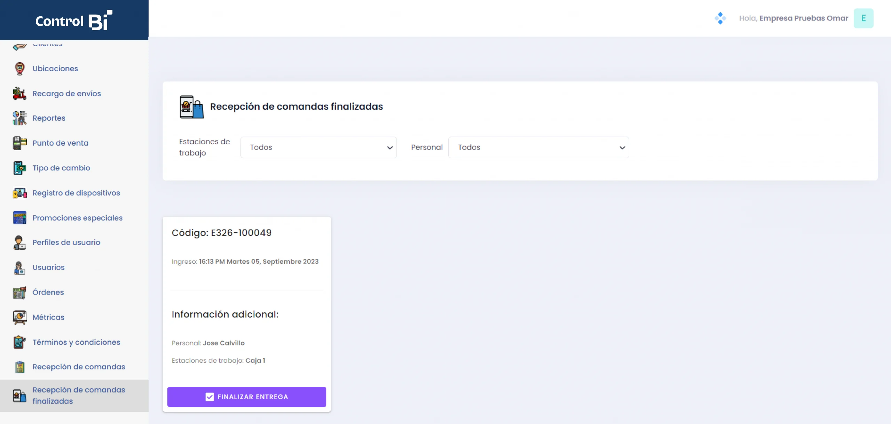Click the Términos y condiciones clipboard icon
Screen dimensions: 891x424
pos(19,342)
